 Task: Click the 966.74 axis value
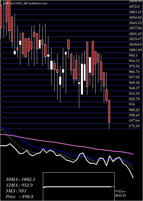pos(134,72)
